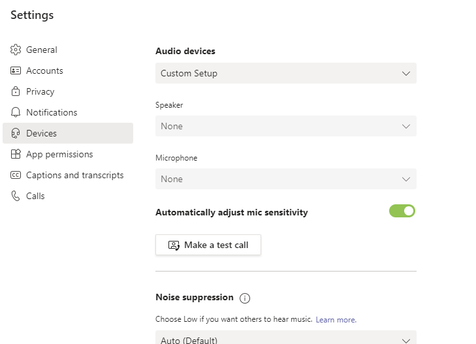Click the Accounts card icon
This screenshot has height=344, width=476.
[16, 70]
